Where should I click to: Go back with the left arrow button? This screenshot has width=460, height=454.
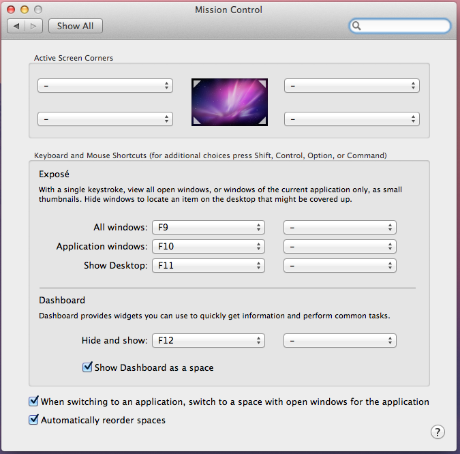(16, 26)
